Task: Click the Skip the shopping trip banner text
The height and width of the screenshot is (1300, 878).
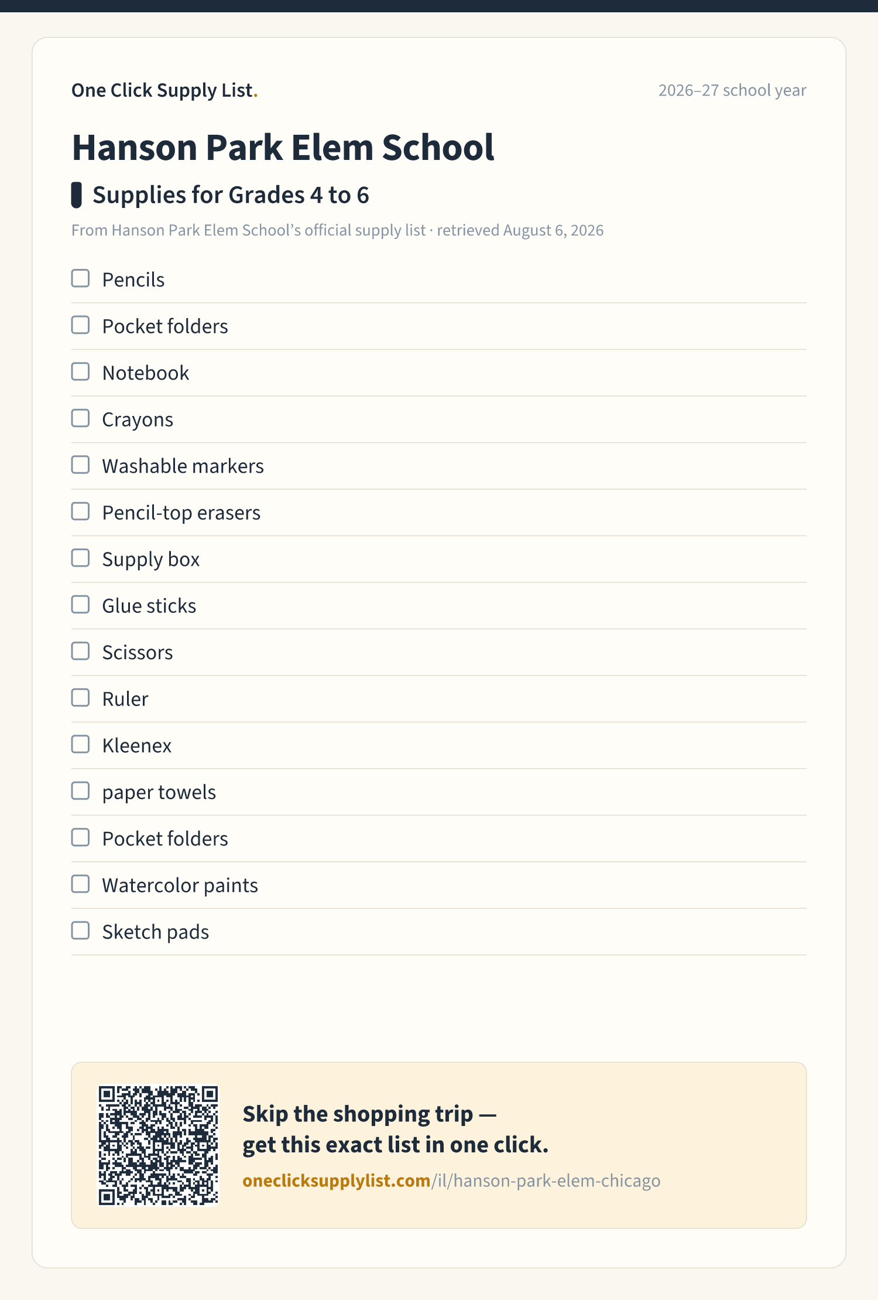Action: pos(396,1129)
